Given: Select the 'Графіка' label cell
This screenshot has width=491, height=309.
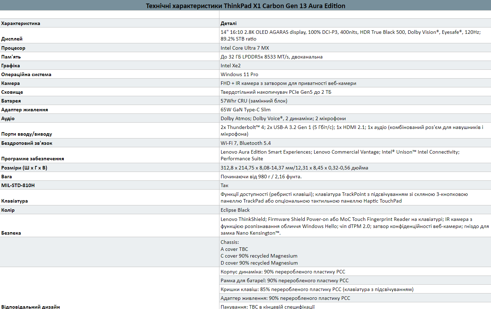Looking at the screenshot, I should [x=110, y=66].
